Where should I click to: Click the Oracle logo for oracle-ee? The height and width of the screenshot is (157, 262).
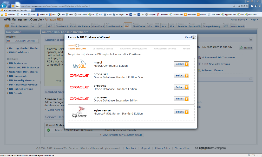click(x=79, y=99)
